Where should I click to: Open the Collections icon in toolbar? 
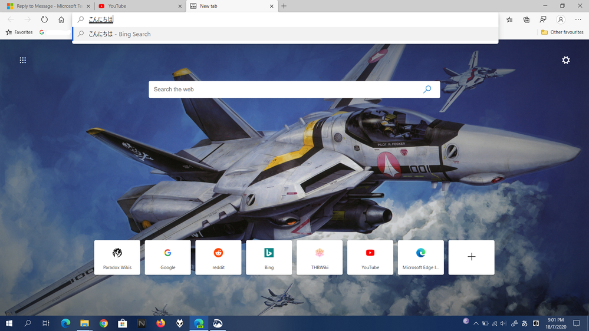527,19
